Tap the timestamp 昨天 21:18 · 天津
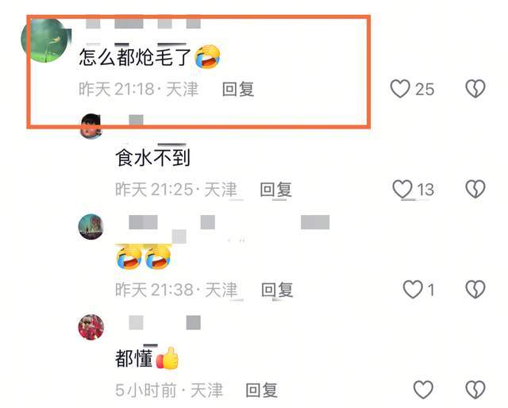 [x=139, y=89]
